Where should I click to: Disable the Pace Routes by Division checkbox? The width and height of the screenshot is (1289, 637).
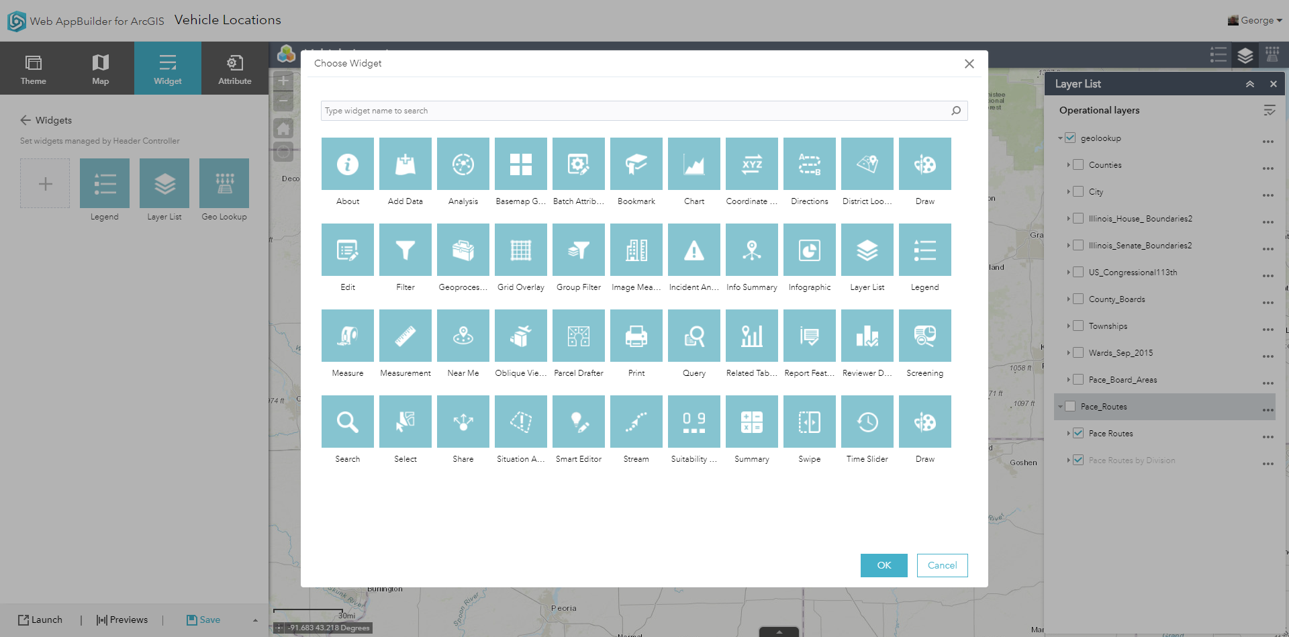tap(1078, 460)
